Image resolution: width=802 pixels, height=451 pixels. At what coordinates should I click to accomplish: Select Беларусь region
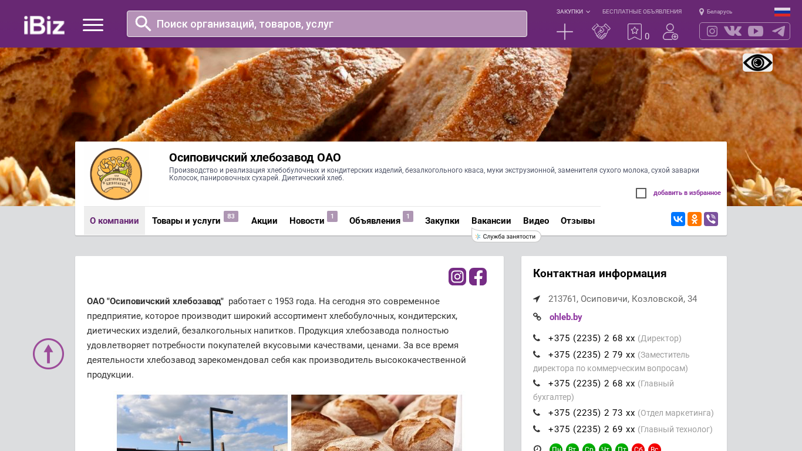click(x=719, y=12)
